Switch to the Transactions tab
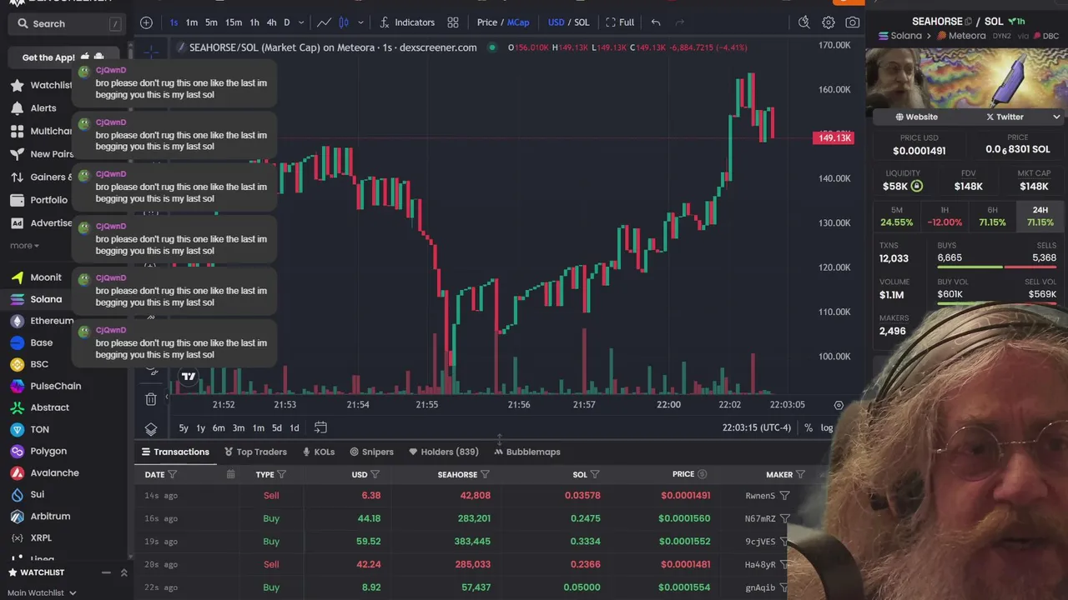Screen dimensions: 1068x600 (175, 452)
